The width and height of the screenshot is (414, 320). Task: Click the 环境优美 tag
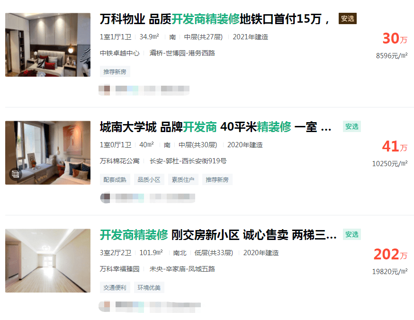(149, 287)
